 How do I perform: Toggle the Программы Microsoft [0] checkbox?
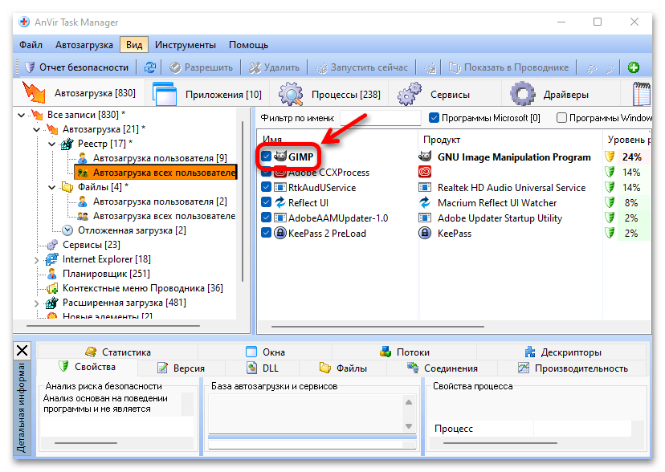[434, 118]
